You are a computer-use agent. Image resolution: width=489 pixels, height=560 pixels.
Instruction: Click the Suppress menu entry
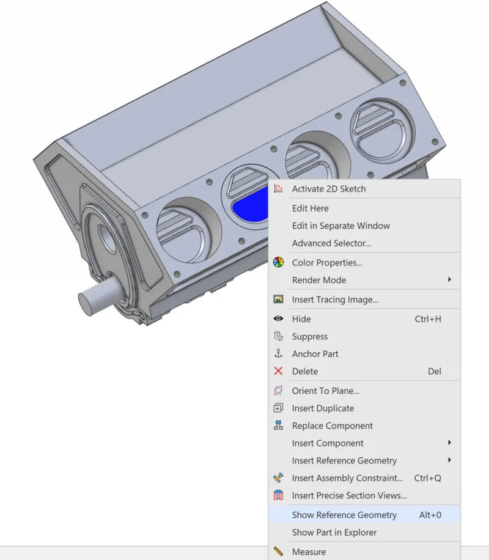point(364,336)
